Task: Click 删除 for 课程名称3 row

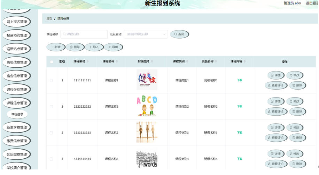Action: 297,138
